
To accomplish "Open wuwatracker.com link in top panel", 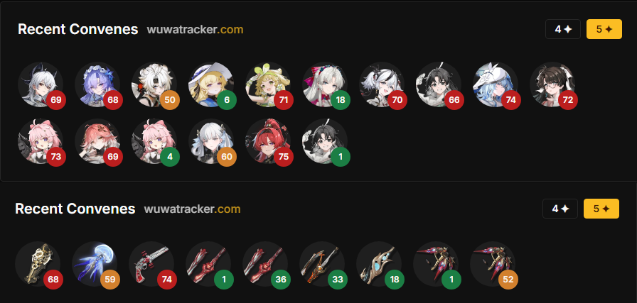I will [195, 30].
